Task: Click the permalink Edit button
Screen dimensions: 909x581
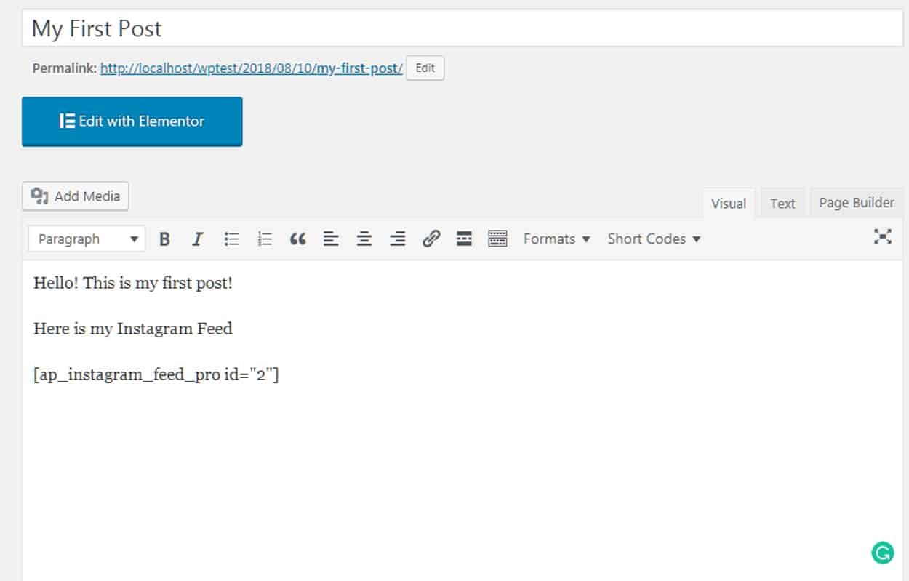Action: tap(425, 68)
